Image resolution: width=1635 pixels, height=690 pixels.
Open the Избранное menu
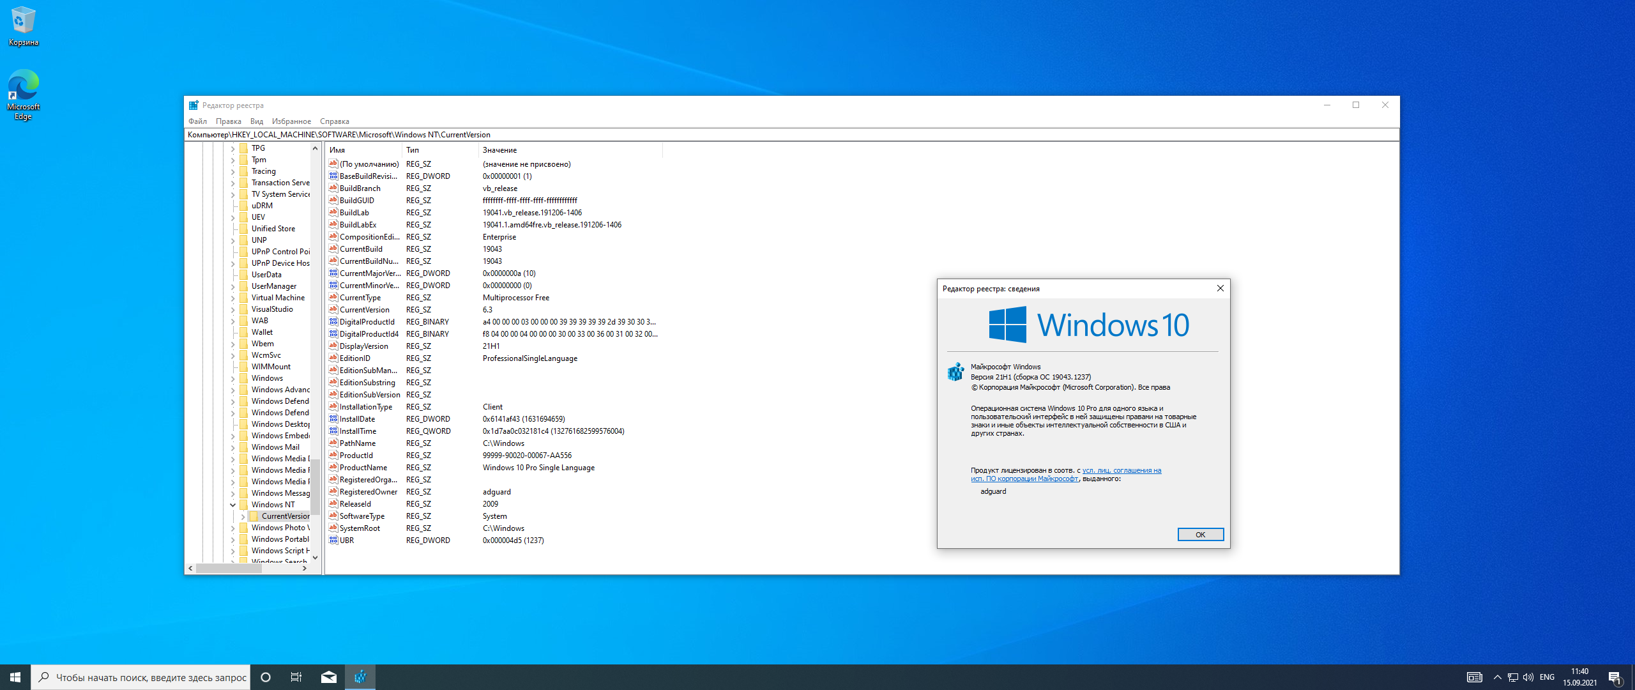291,121
